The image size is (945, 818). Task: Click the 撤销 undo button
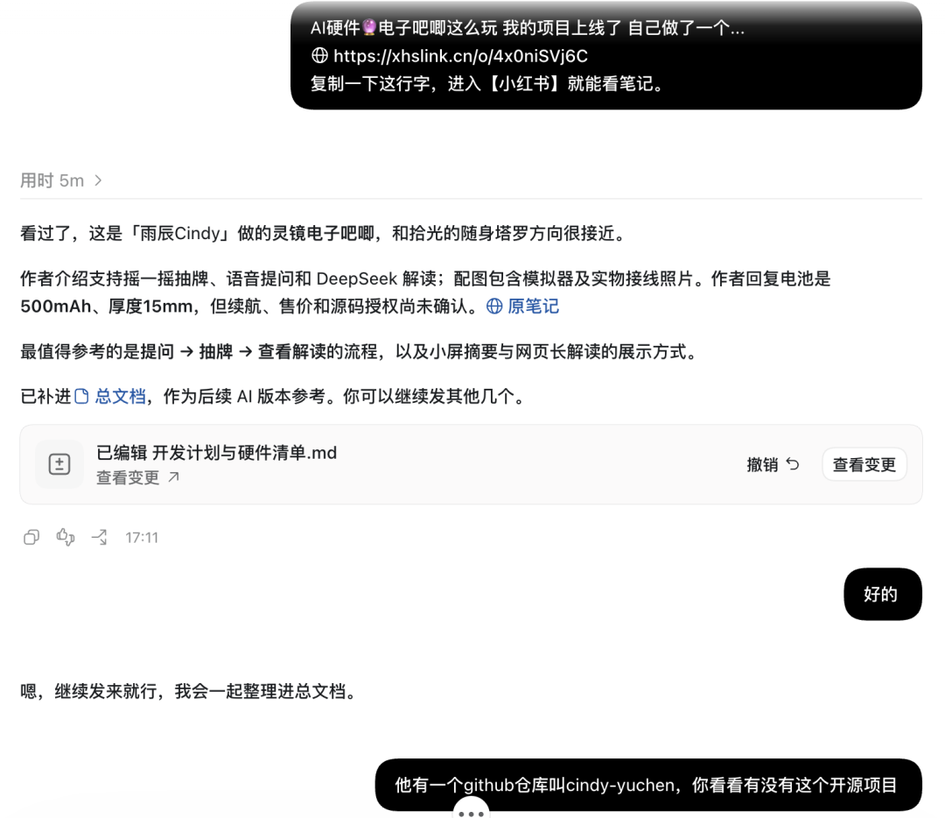click(773, 464)
